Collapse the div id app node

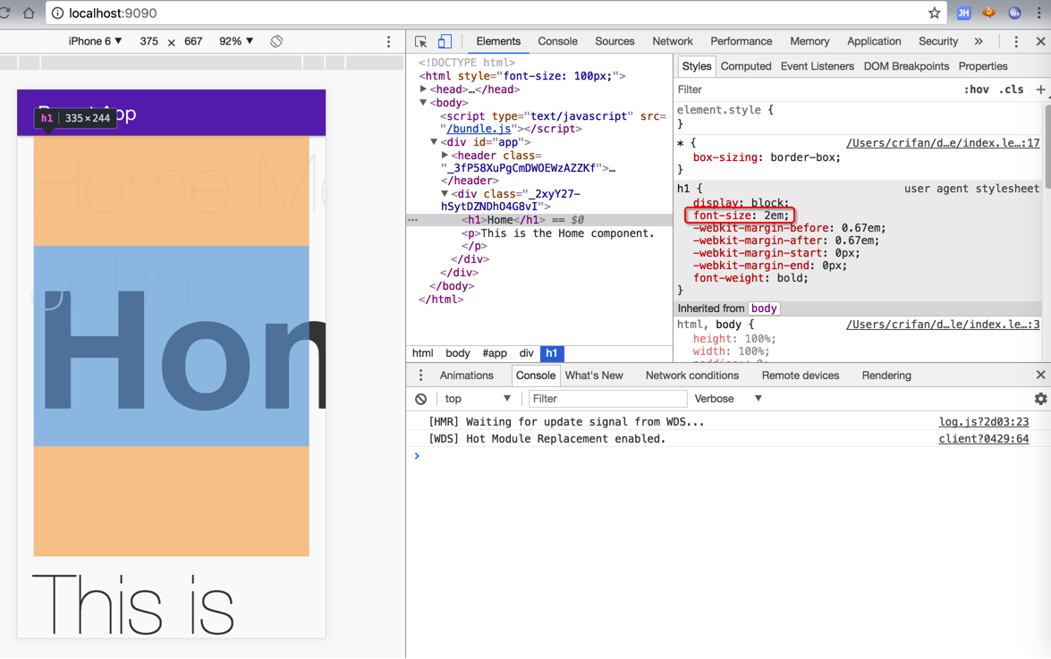click(x=435, y=141)
